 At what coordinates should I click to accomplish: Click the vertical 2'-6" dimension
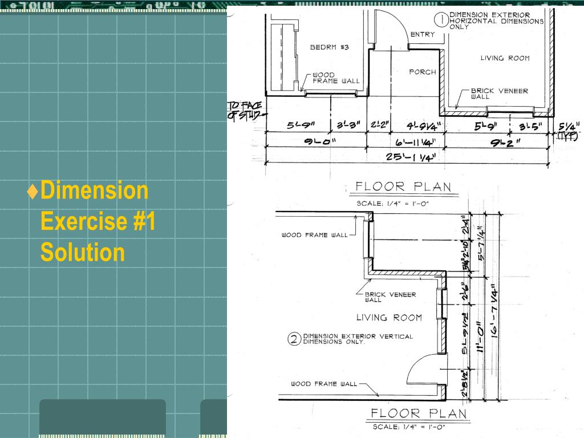pos(465,293)
